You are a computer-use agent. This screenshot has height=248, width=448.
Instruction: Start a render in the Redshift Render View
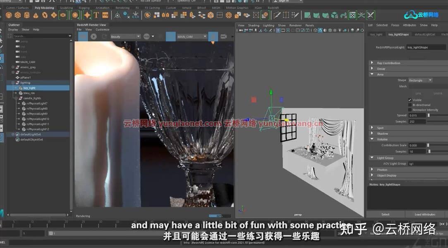(x=93, y=37)
